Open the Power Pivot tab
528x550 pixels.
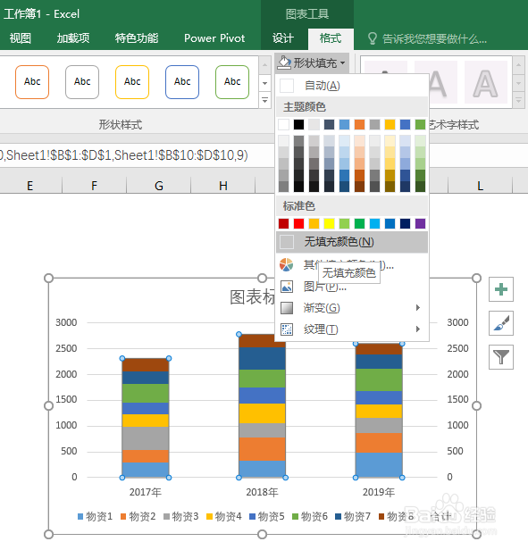pyautogui.click(x=214, y=38)
